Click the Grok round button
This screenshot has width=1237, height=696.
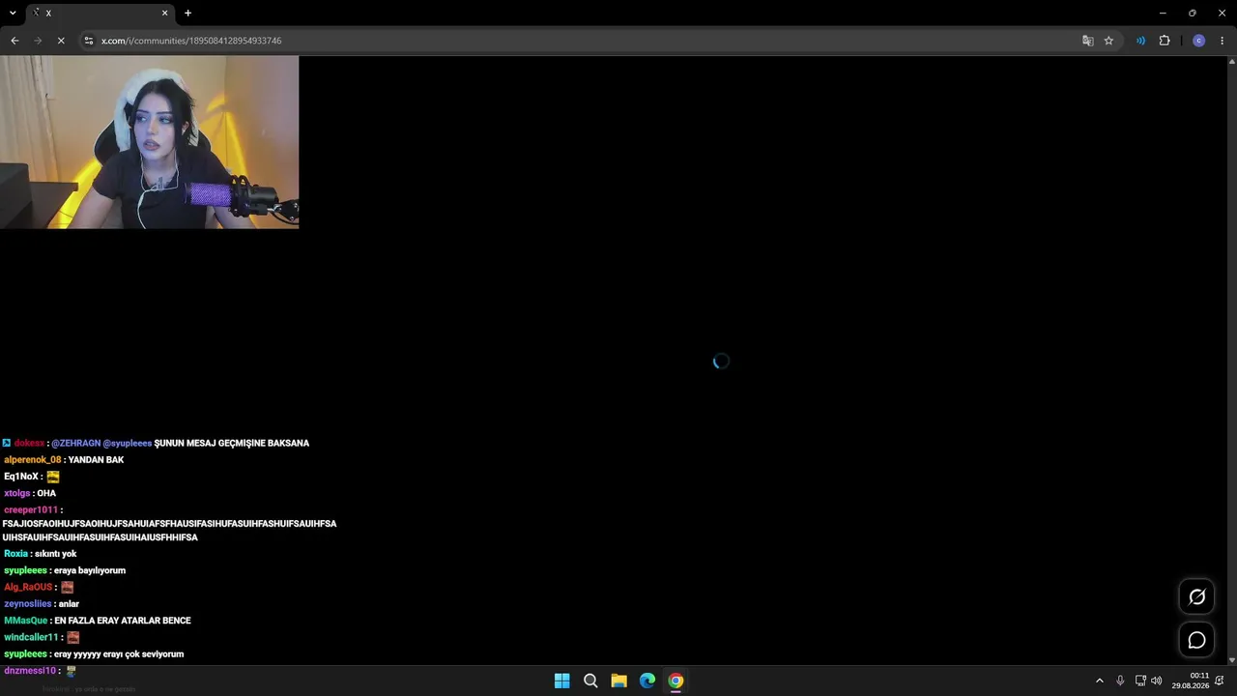click(x=1196, y=596)
